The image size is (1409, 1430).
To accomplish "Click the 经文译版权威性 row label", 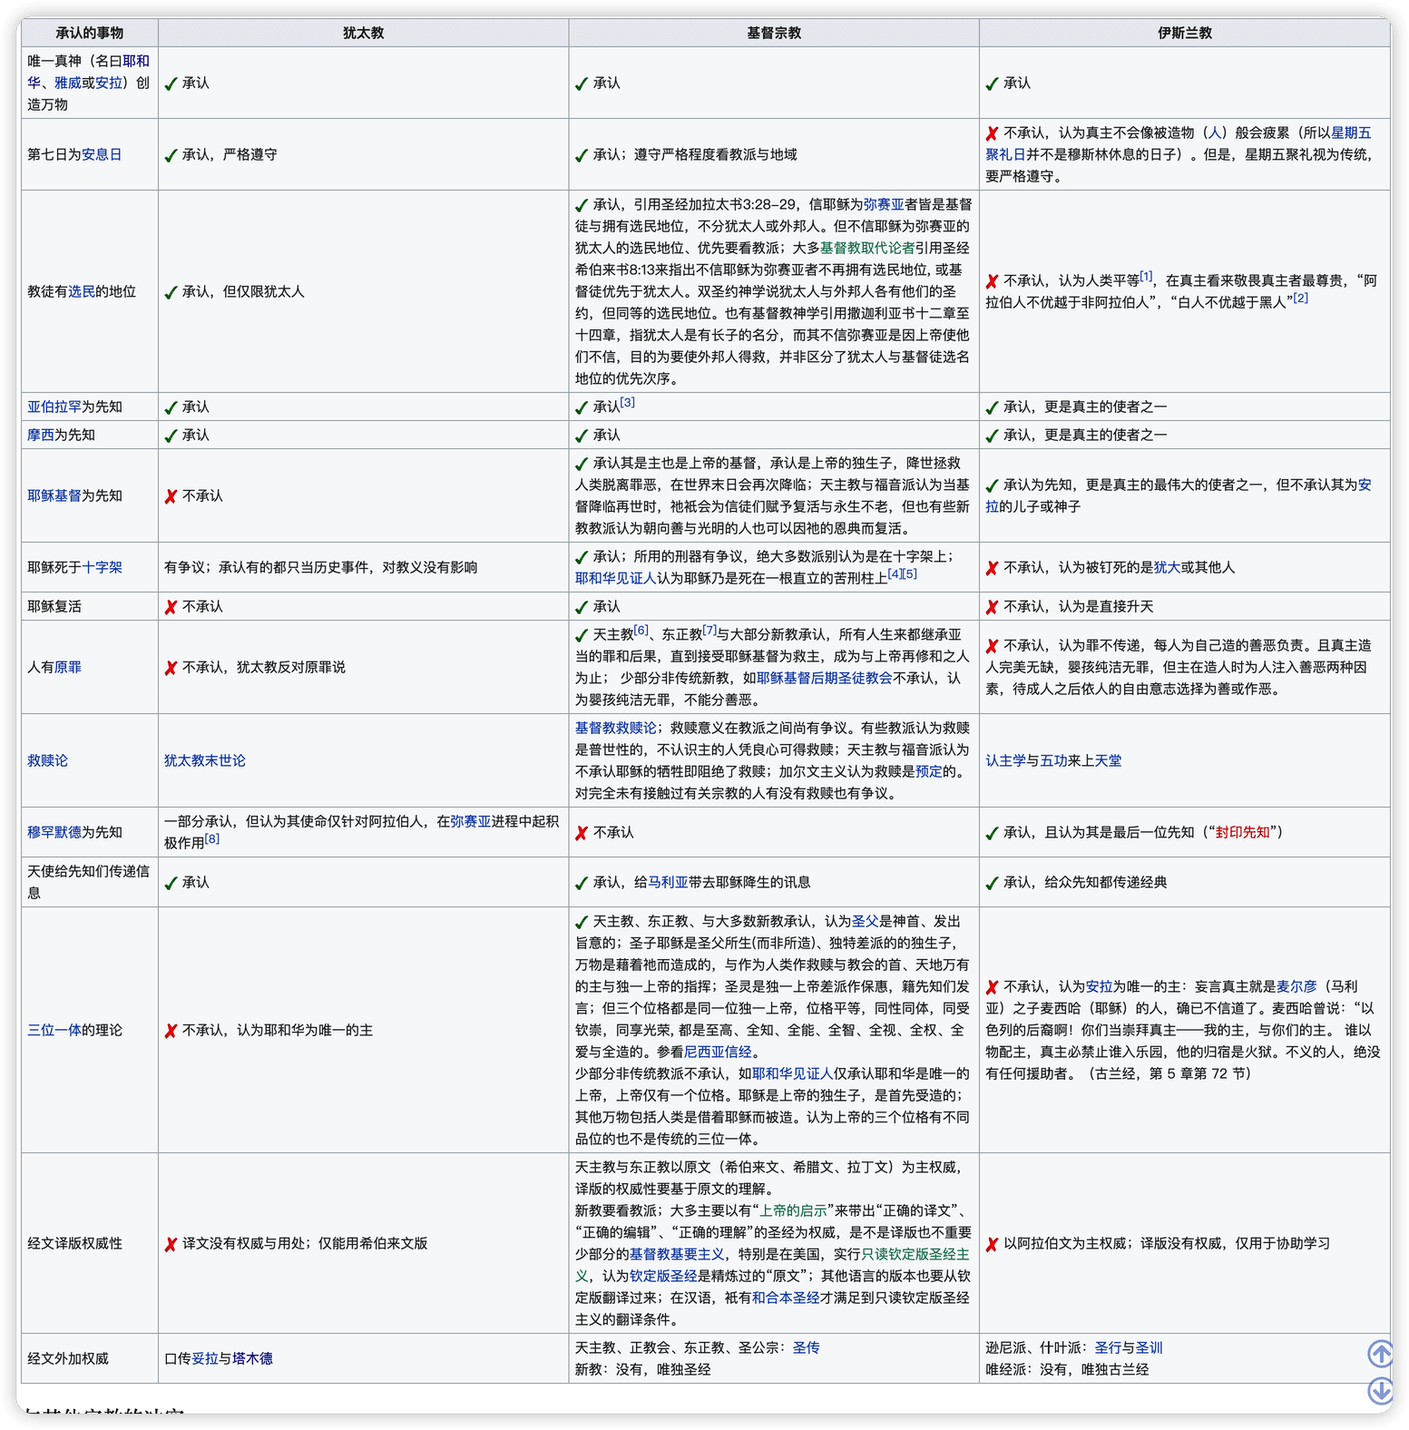I will pos(74,1243).
